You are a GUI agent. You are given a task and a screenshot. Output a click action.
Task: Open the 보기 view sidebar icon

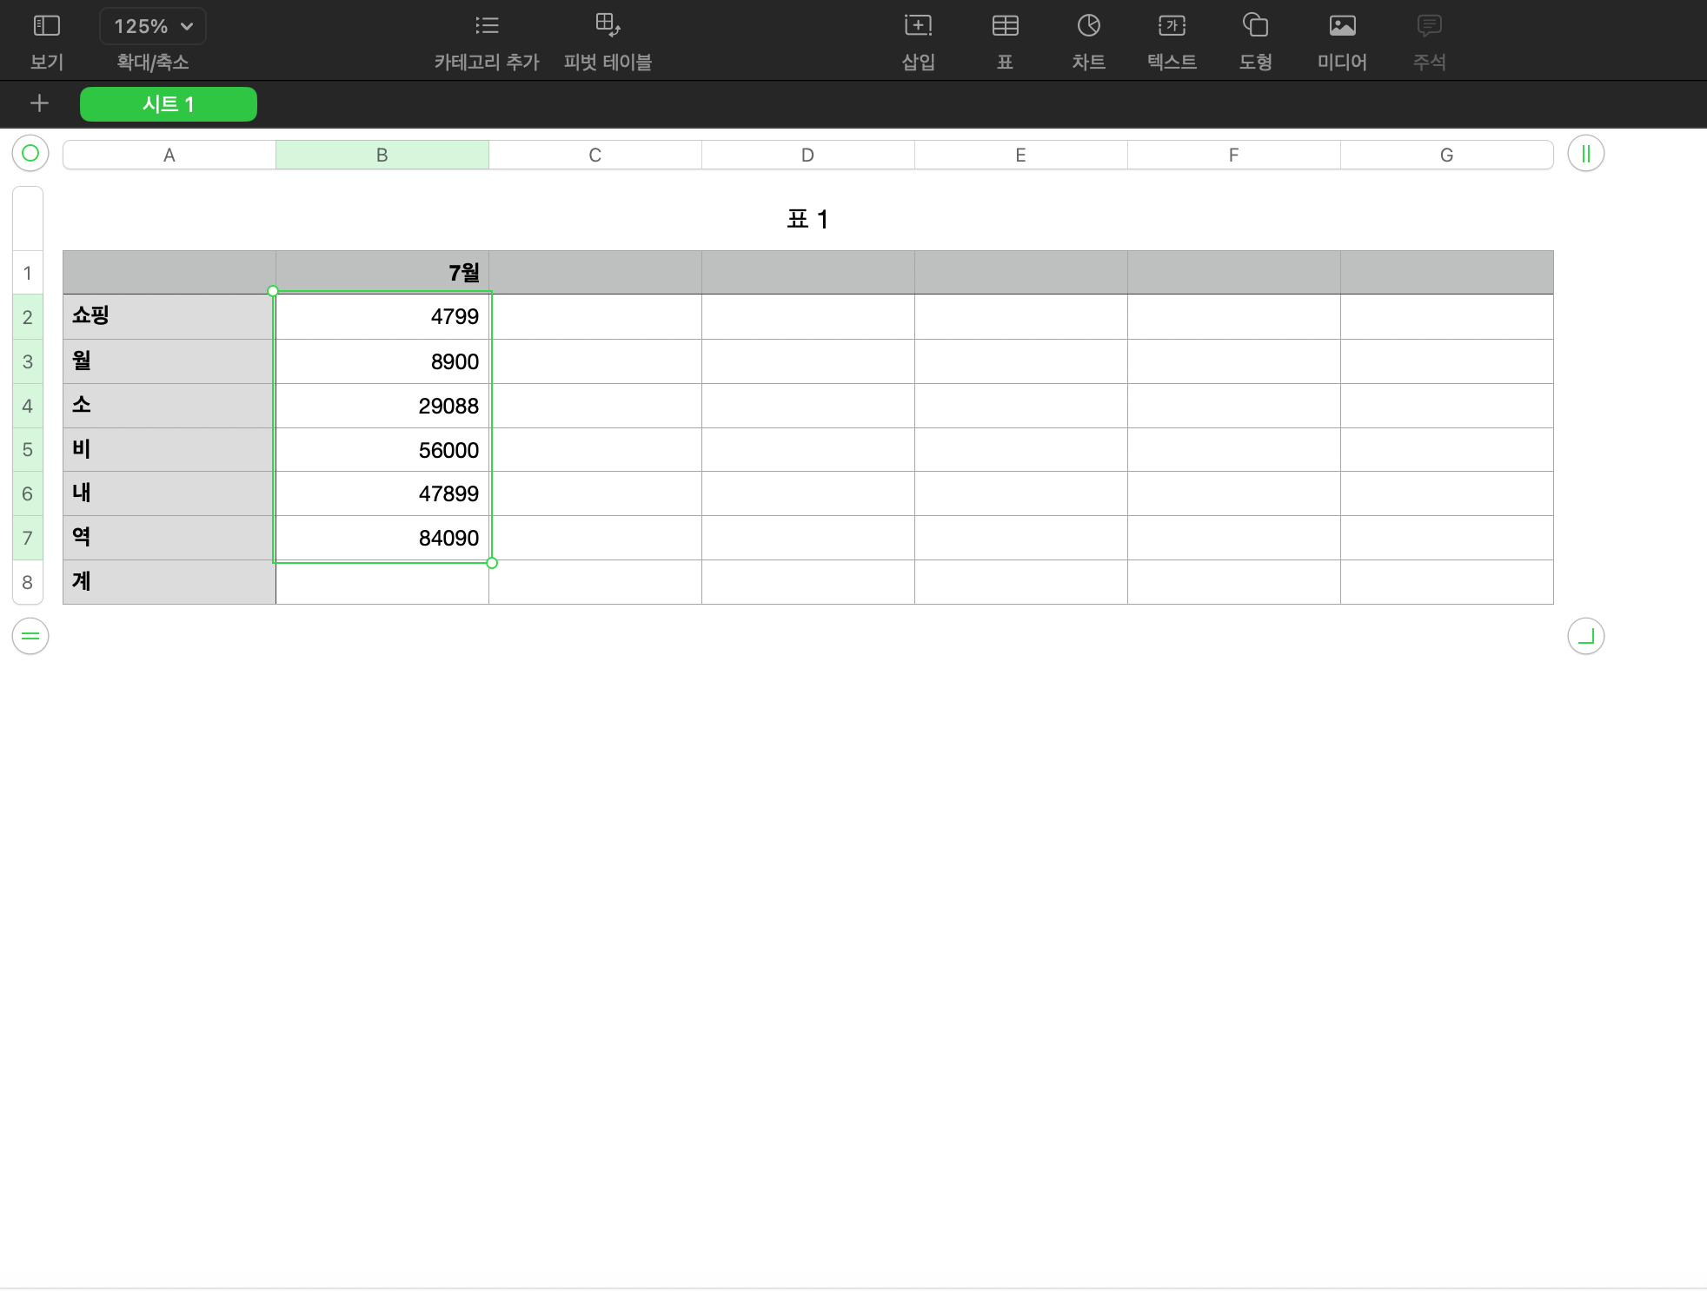46,26
